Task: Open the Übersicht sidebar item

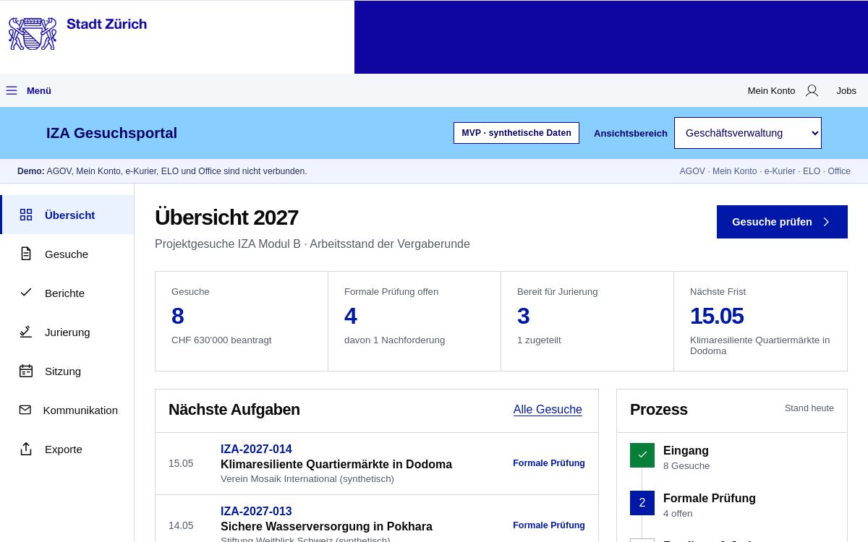Action: tap(67, 215)
